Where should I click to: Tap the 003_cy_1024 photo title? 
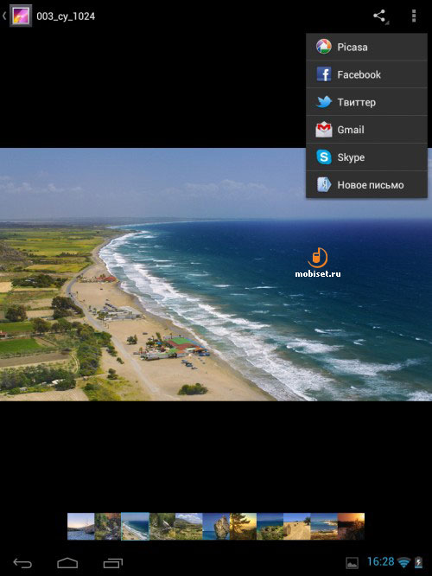click(x=66, y=16)
